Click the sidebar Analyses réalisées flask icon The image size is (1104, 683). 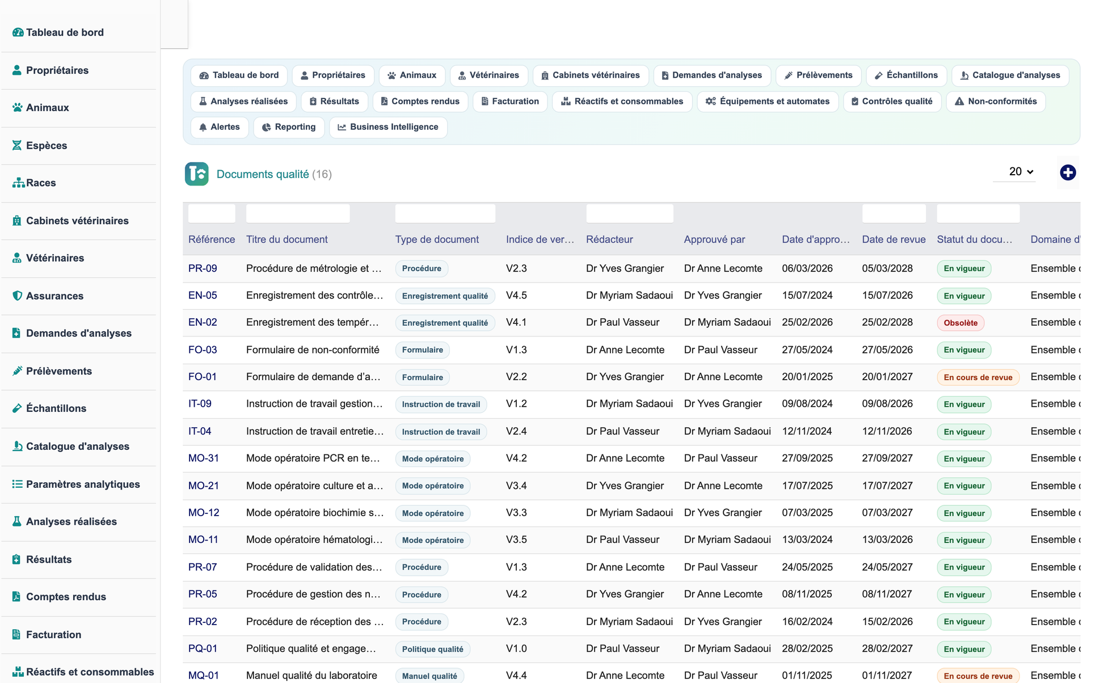pyautogui.click(x=17, y=521)
